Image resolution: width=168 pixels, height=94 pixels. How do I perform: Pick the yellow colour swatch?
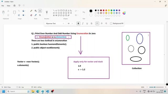[x=109, y=10]
